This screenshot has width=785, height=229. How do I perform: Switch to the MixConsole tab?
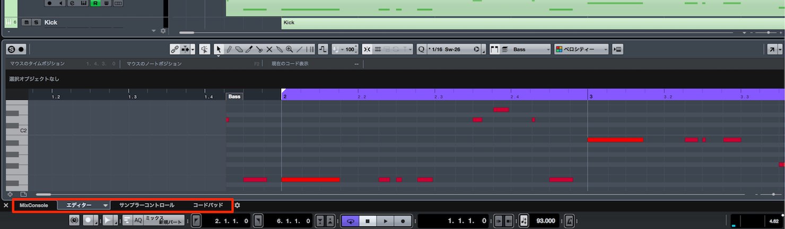coord(33,205)
